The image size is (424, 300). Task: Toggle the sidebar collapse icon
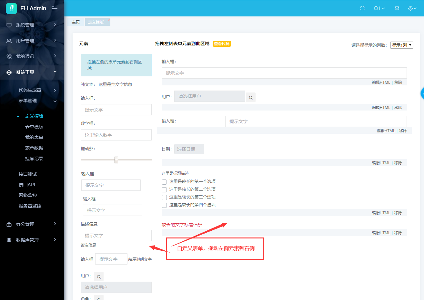point(55,8)
